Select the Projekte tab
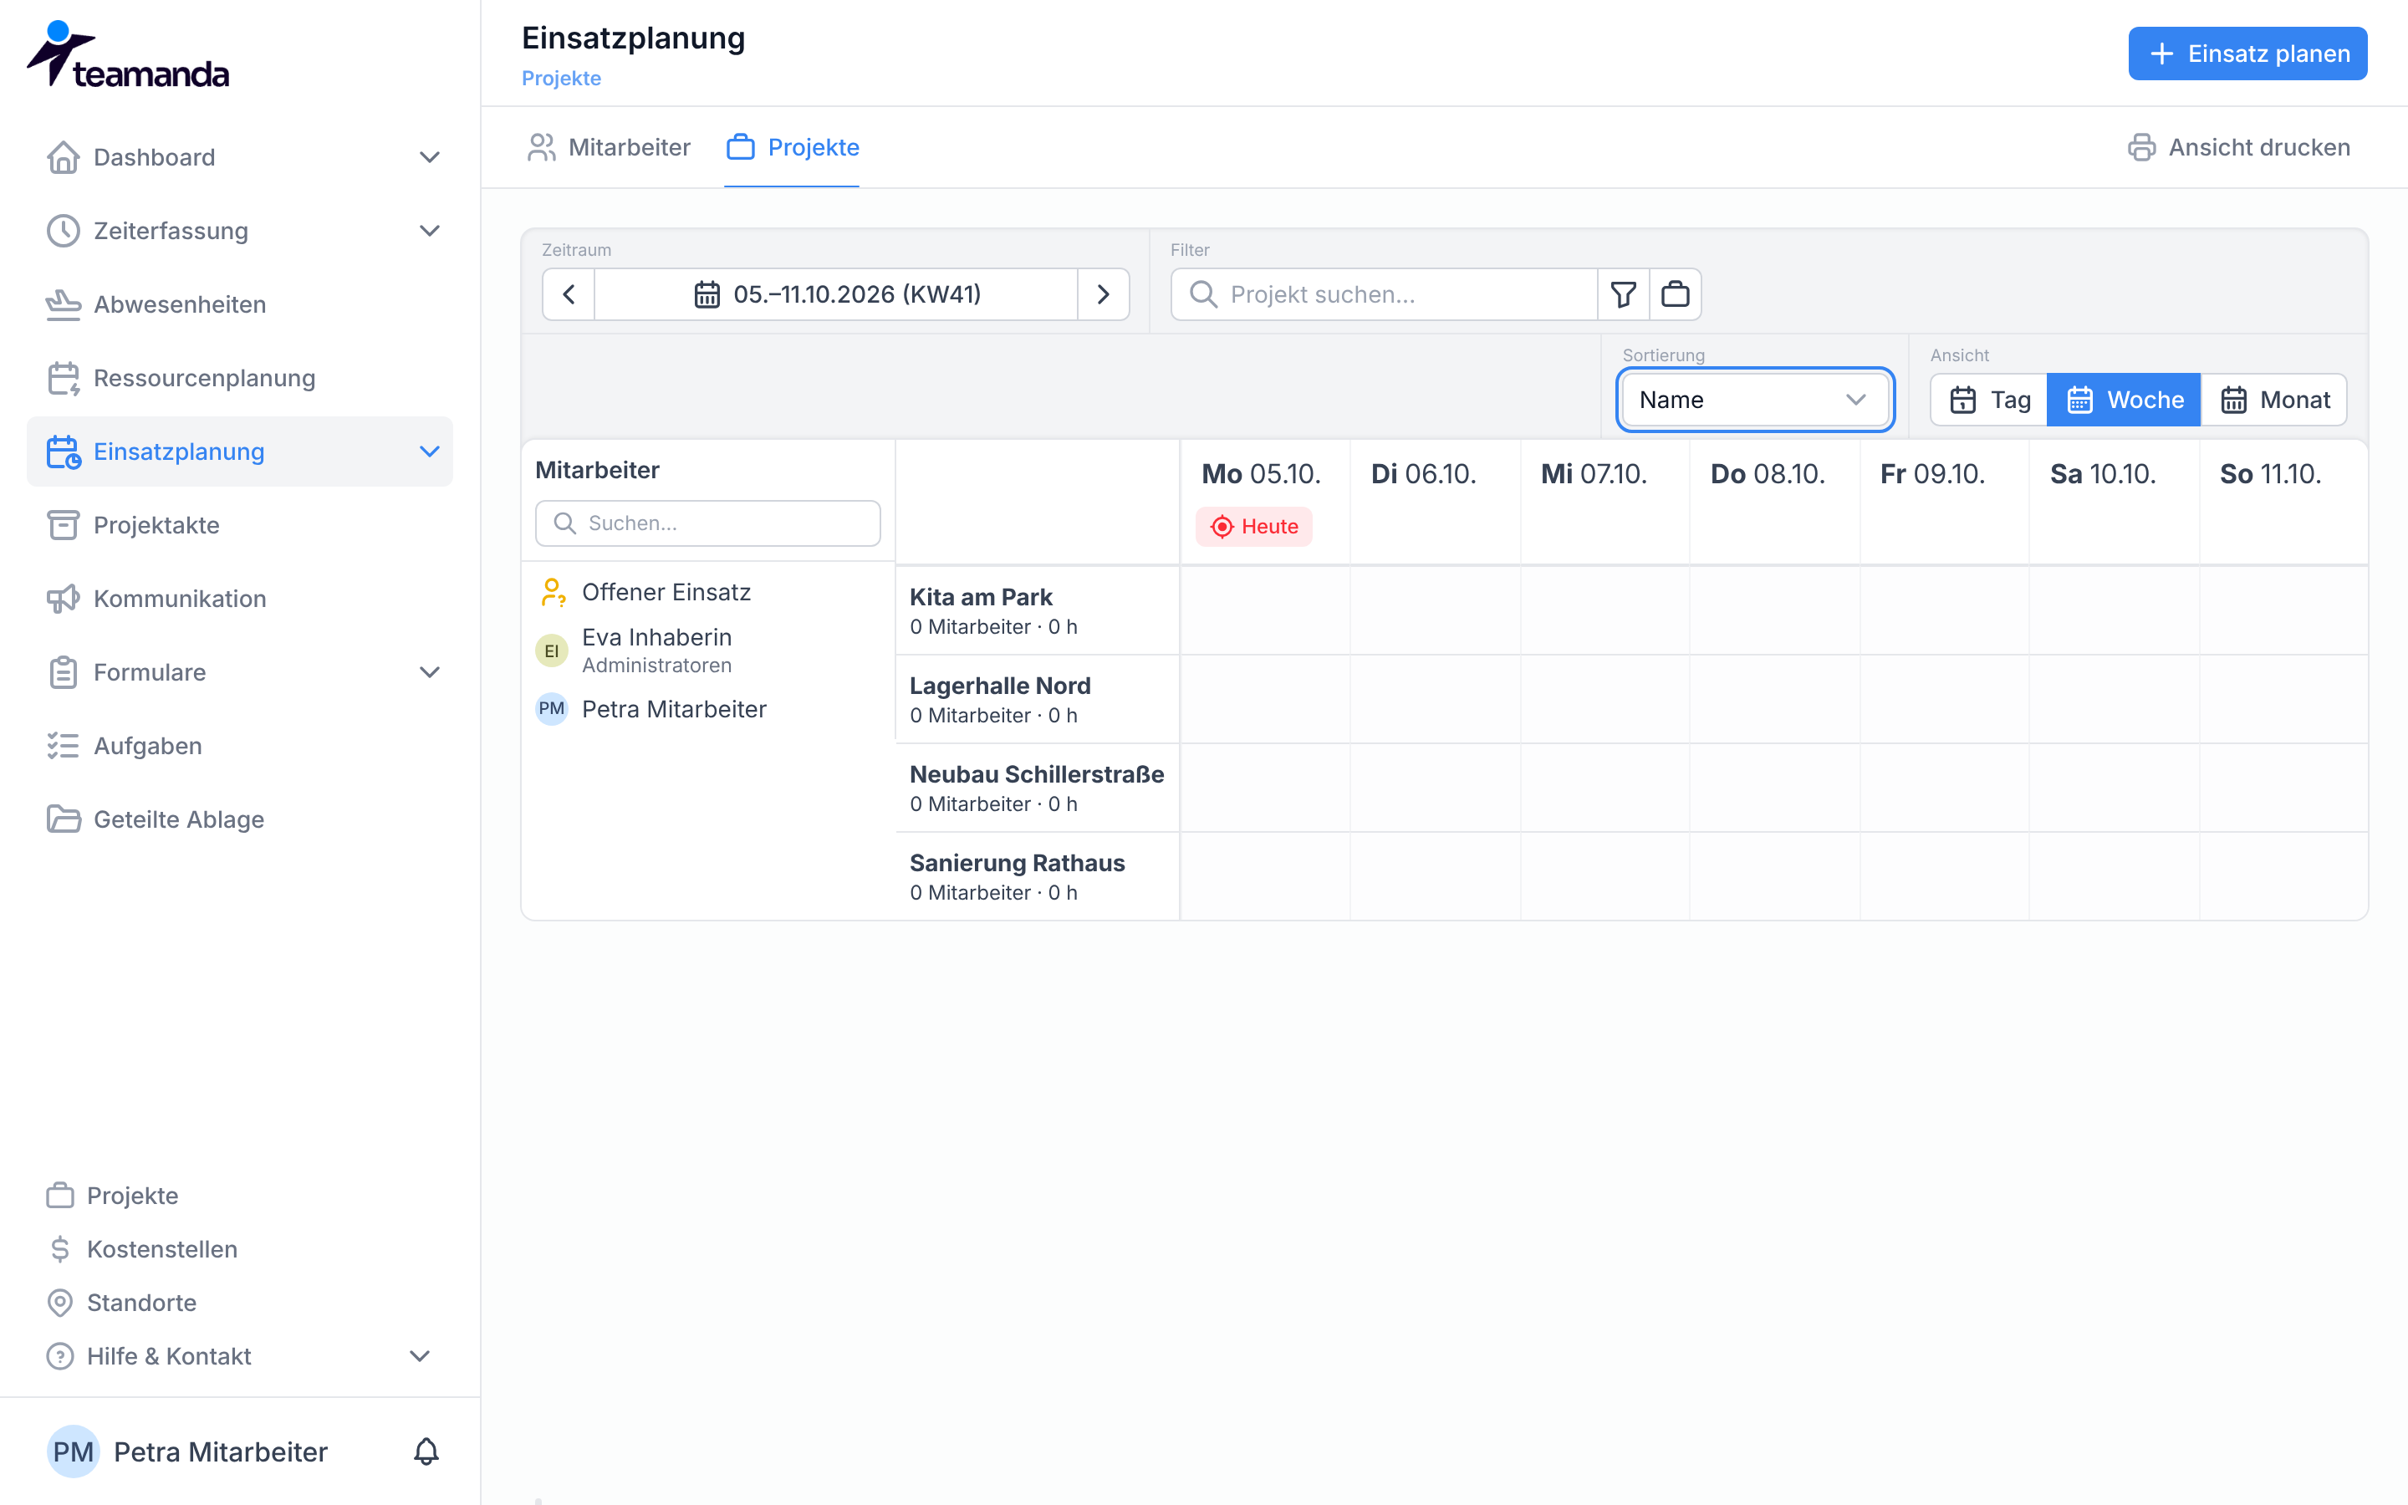The height and width of the screenshot is (1505, 2408). (793, 147)
